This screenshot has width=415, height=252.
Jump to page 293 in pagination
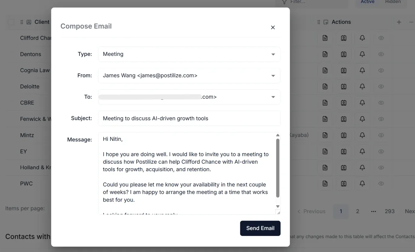click(389, 211)
